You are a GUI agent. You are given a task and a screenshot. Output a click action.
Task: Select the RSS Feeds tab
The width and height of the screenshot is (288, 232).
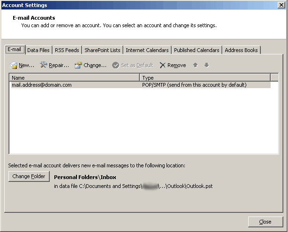[67, 50]
